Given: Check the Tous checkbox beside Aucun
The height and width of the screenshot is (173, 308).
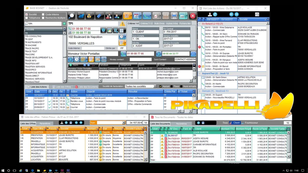Looking at the screenshot, I should (x=171, y=86).
